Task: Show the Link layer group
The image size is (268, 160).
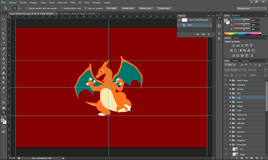Action: click(x=226, y=97)
